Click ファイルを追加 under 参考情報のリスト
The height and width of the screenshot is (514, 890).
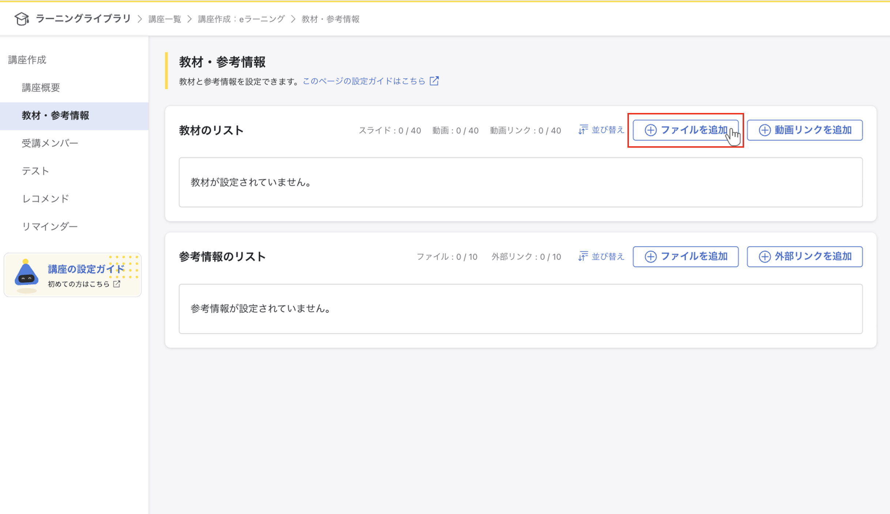click(686, 256)
